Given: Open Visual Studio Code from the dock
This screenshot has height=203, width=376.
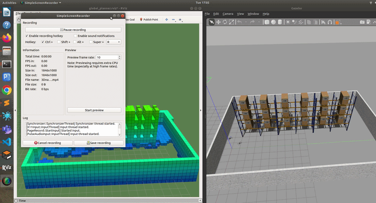Looking at the screenshot, I should [x=7, y=141].
